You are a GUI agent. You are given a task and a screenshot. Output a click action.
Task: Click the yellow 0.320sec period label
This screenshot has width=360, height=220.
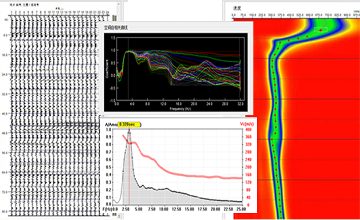[x=129, y=125]
